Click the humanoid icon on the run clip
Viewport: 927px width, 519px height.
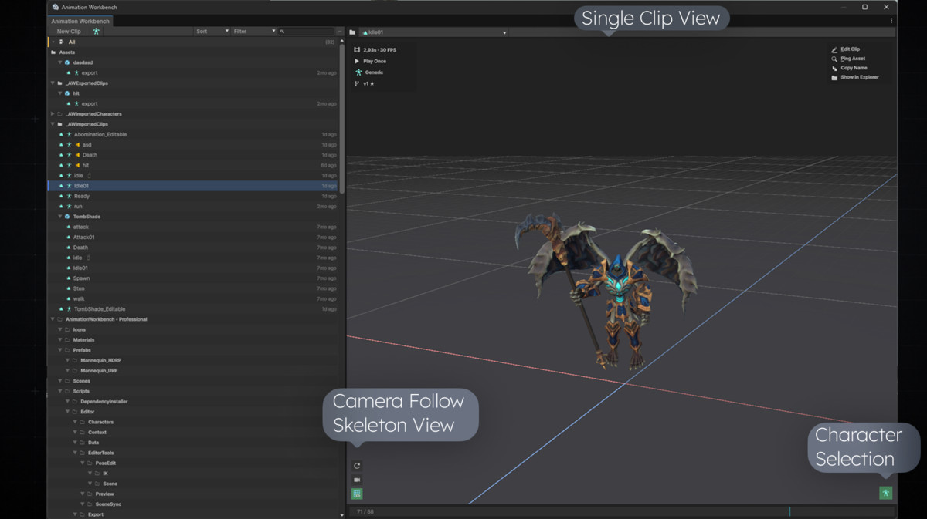pyautogui.click(x=68, y=207)
